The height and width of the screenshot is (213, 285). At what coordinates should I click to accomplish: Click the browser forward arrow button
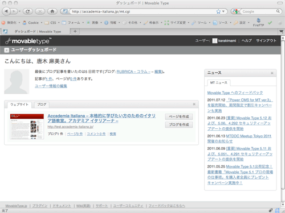(14, 11)
